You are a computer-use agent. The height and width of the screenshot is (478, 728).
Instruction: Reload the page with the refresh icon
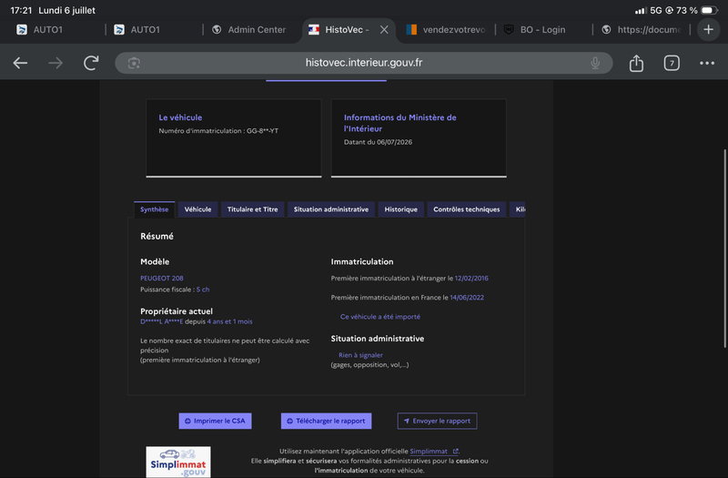point(91,63)
